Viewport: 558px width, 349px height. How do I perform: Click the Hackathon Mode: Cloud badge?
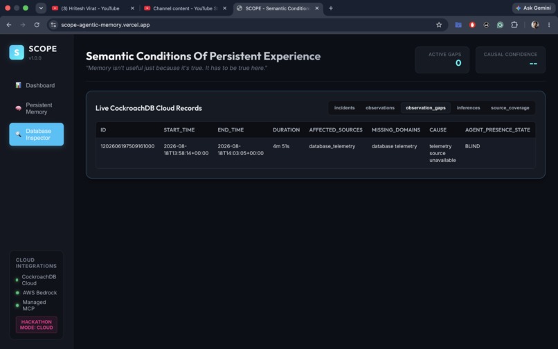pyautogui.click(x=36, y=325)
